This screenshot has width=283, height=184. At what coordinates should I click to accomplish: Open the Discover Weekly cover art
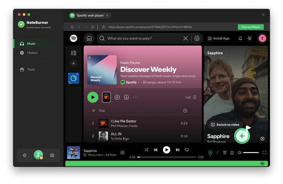102,70
